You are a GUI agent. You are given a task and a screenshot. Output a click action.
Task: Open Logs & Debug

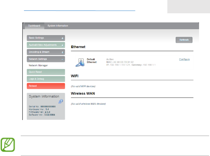[x=46, y=79]
